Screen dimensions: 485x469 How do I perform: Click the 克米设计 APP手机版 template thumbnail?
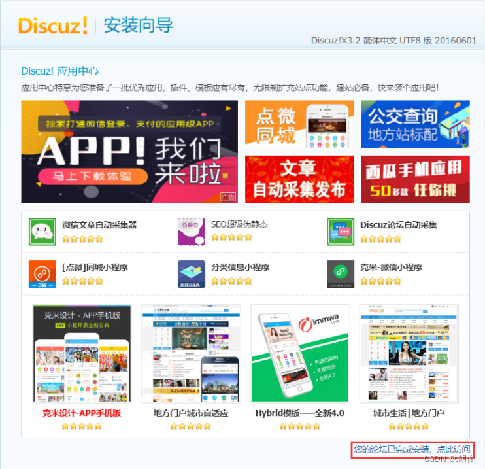click(x=82, y=353)
